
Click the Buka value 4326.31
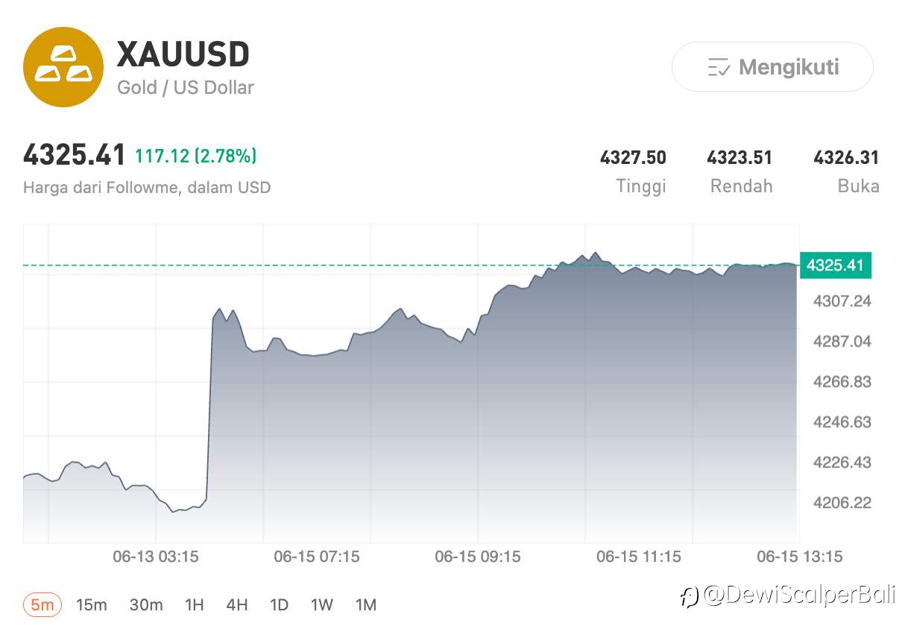(x=846, y=157)
